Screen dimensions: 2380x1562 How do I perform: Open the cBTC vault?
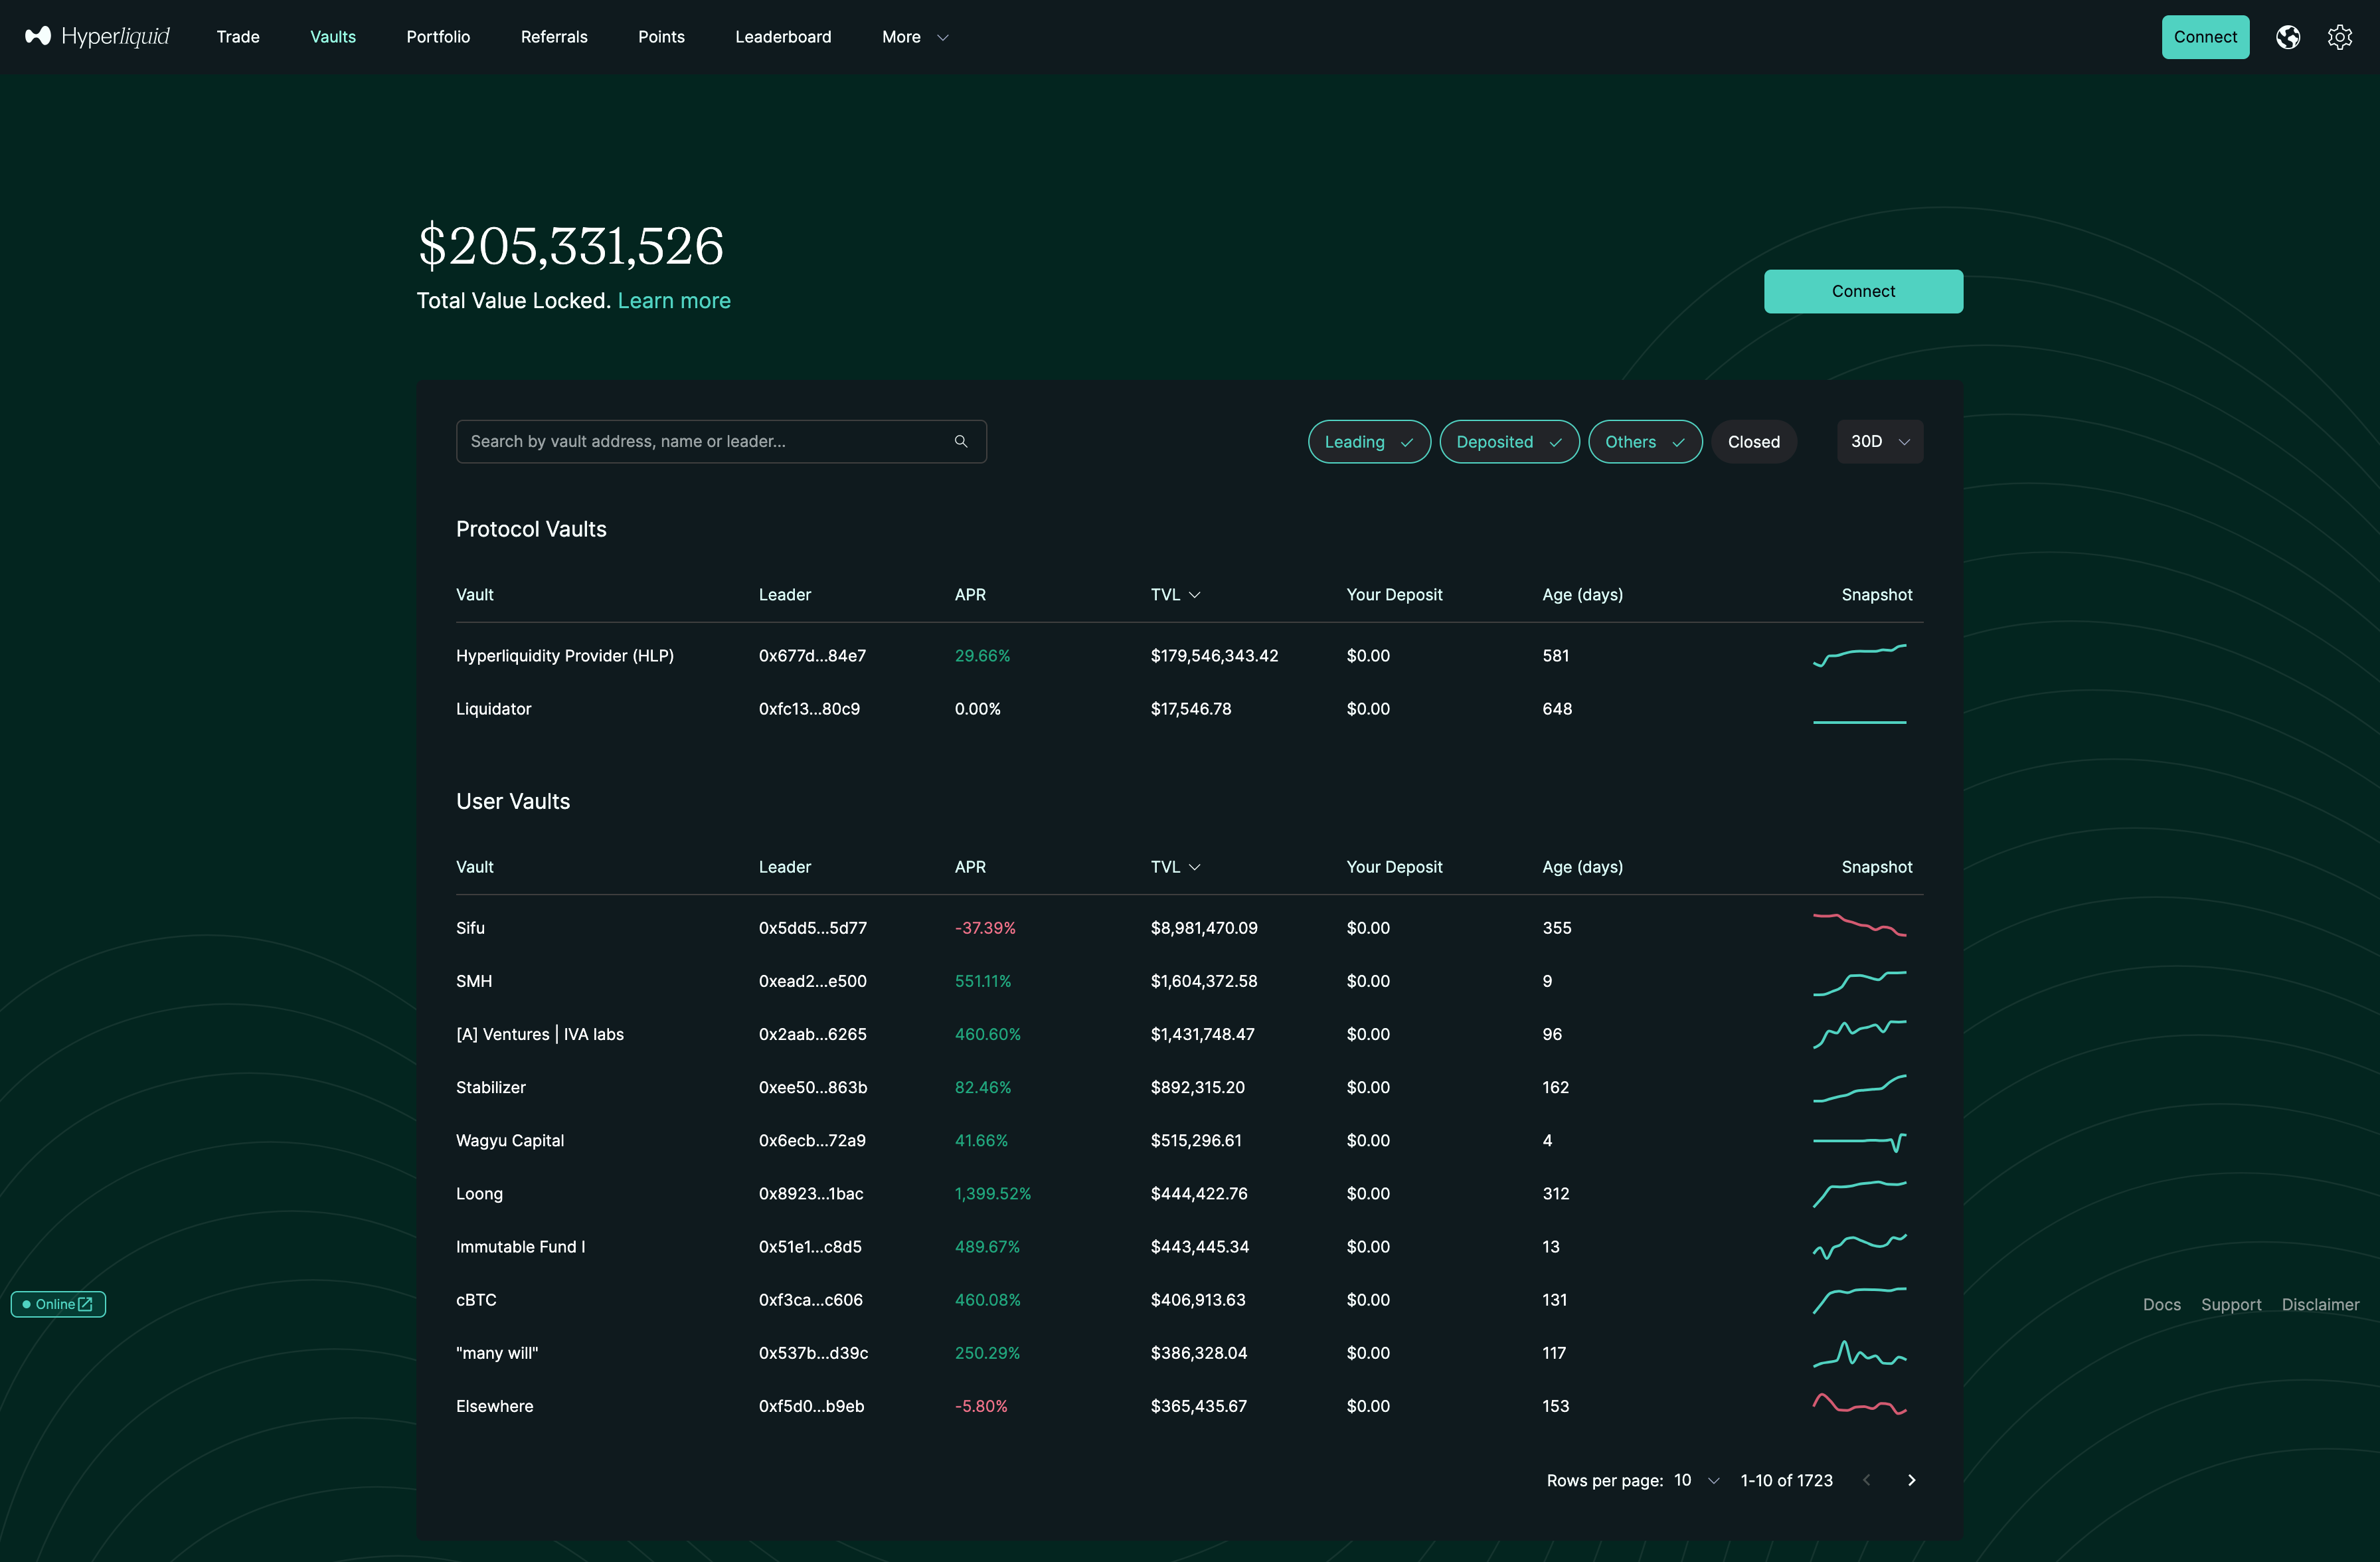pos(476,1300)
